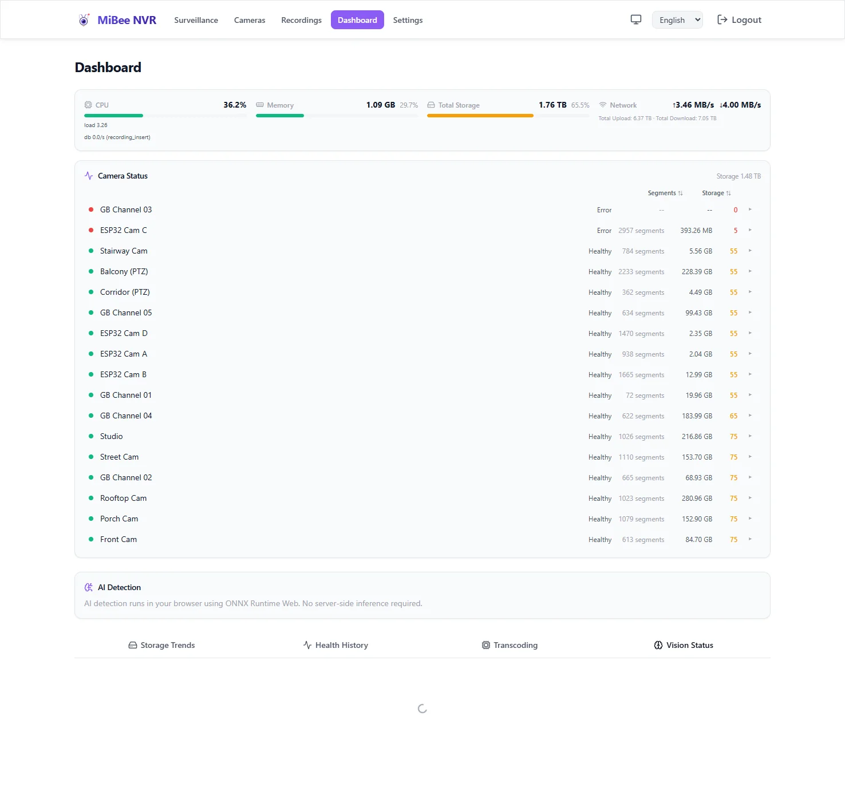Click the 2233 segments value
This screenshot has width=845, height=791.
pyautogui.click(x=641, y=272)
